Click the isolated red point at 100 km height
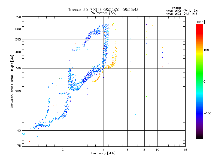 tap(118, 130)
